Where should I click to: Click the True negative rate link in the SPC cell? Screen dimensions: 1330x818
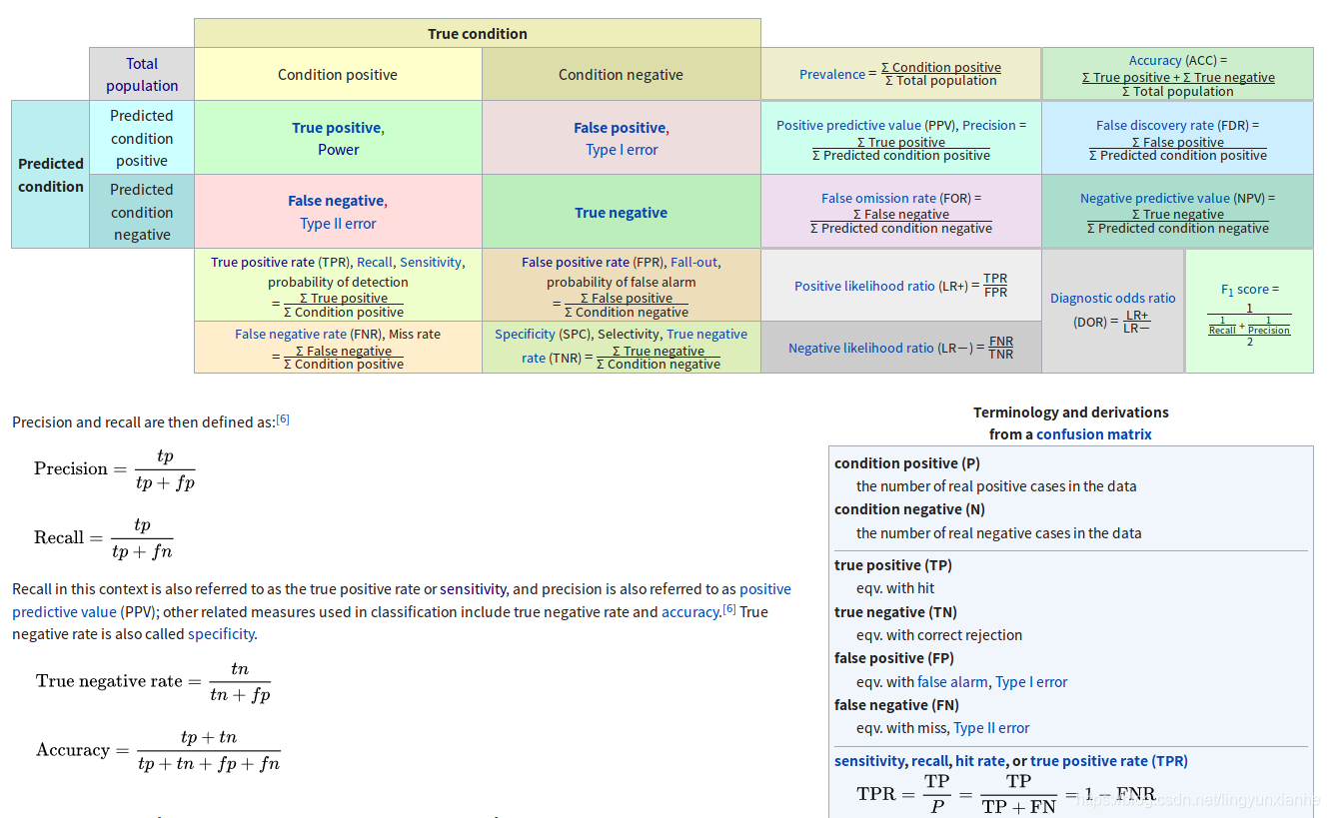pyautogui.click(x=635, y=346)
